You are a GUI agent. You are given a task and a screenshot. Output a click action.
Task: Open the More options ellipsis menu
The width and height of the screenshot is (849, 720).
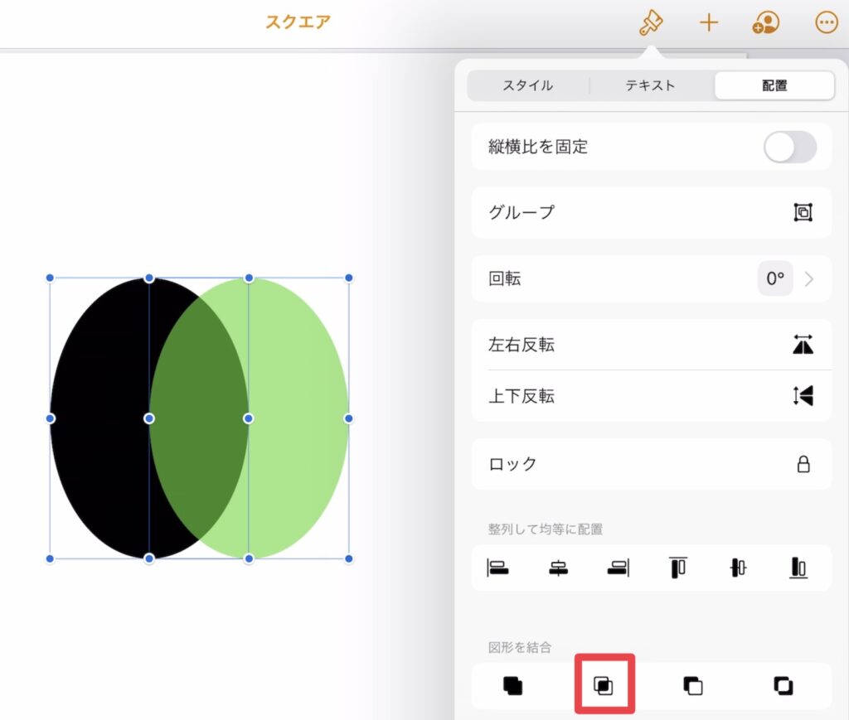[x=827, y=22]
